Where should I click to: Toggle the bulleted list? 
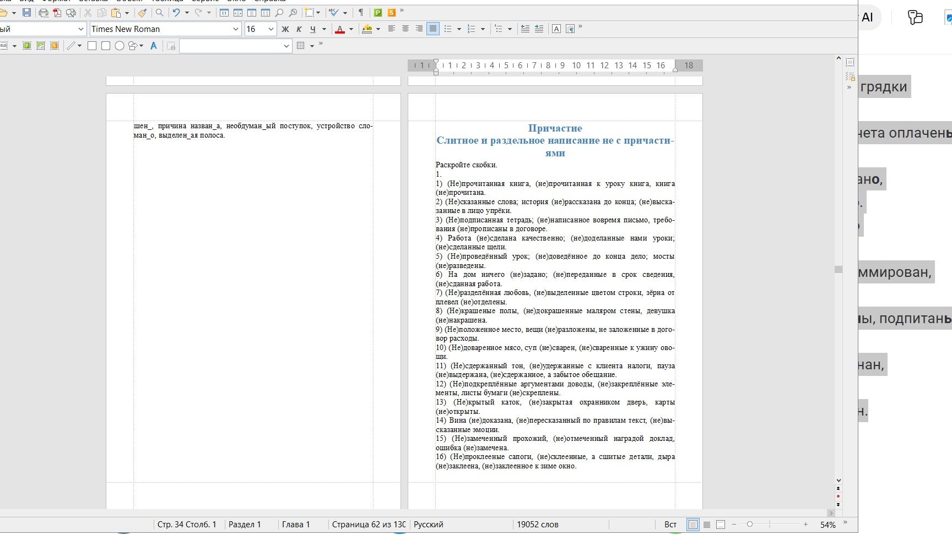448,29
